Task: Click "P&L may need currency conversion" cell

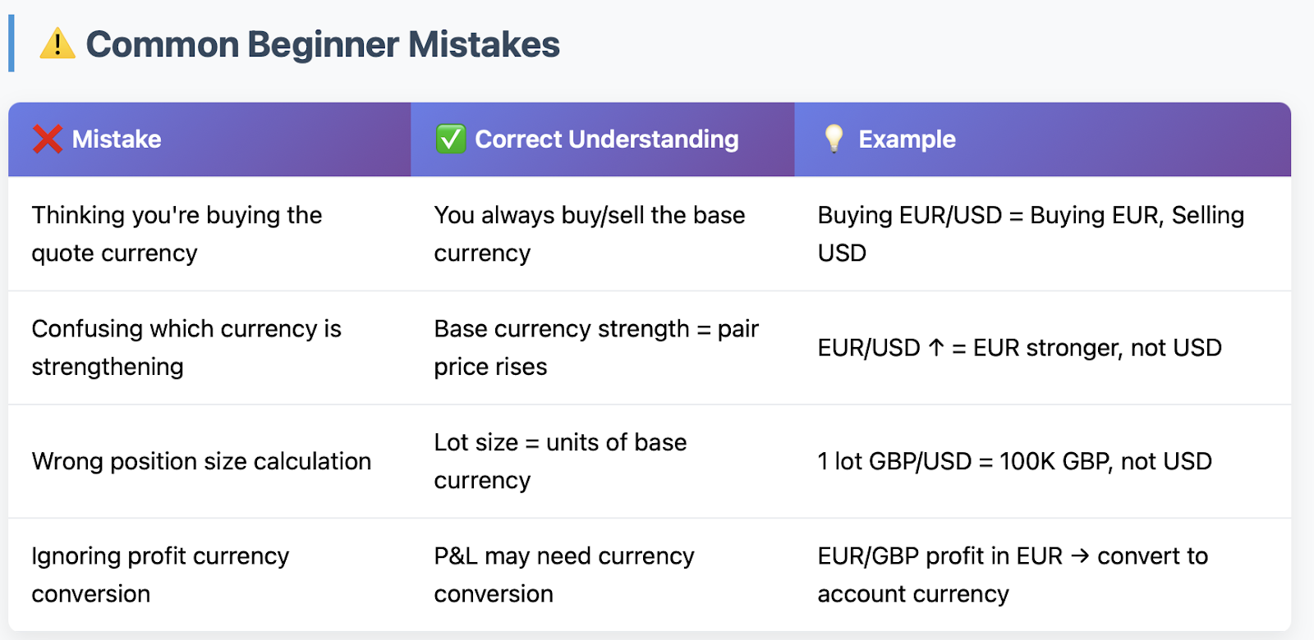Action: point(563,574)
